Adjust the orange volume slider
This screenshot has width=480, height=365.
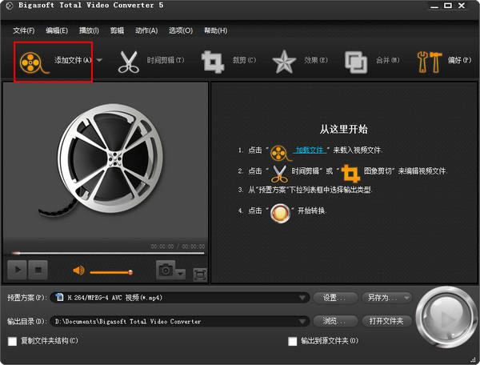[111, 272]
